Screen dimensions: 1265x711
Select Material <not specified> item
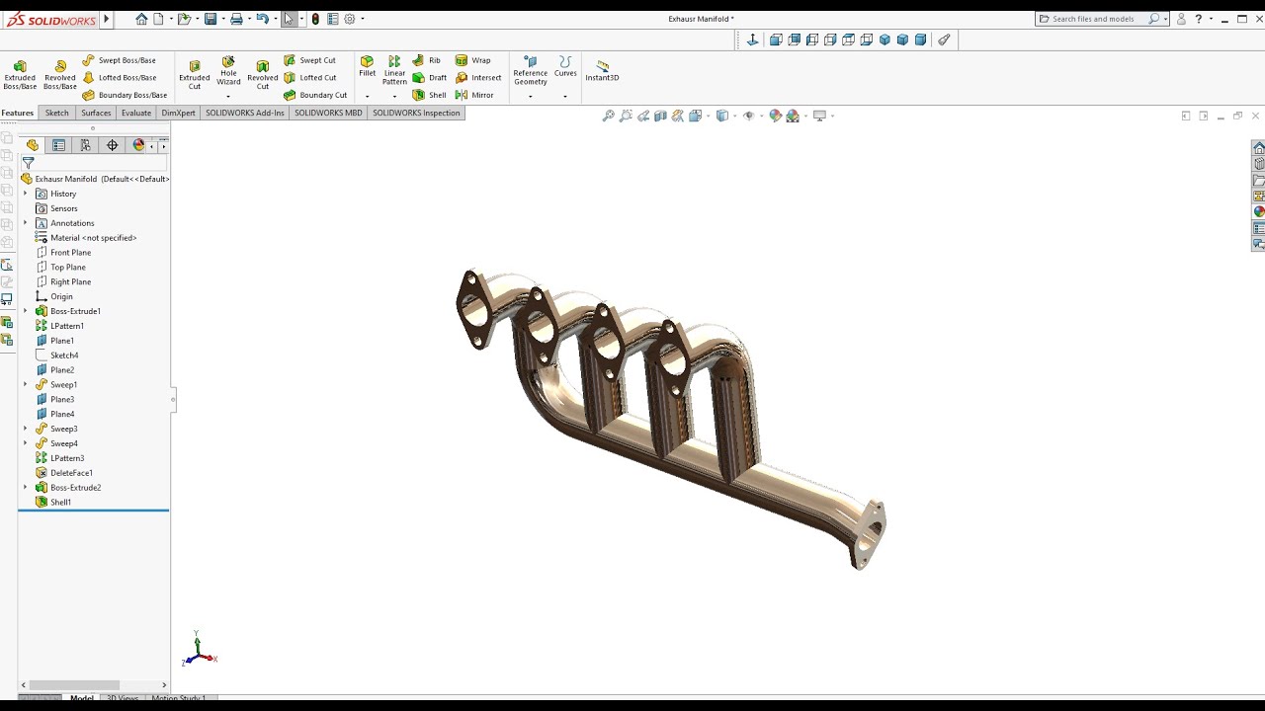pos(86,238)
